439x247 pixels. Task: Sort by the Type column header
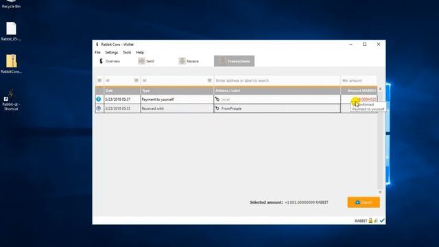(x=177, y=91)
